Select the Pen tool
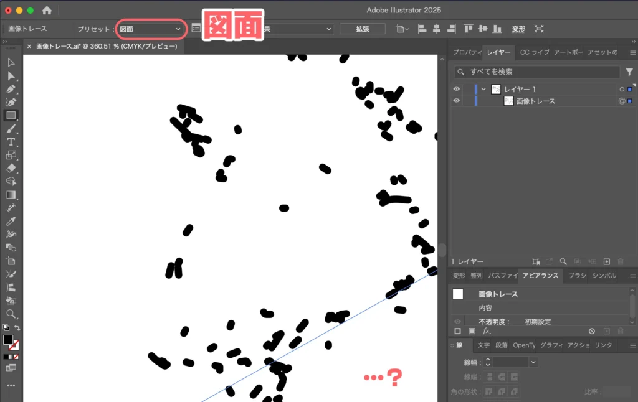The height and width of the screenshot is (402, 638). coord(11,87)
